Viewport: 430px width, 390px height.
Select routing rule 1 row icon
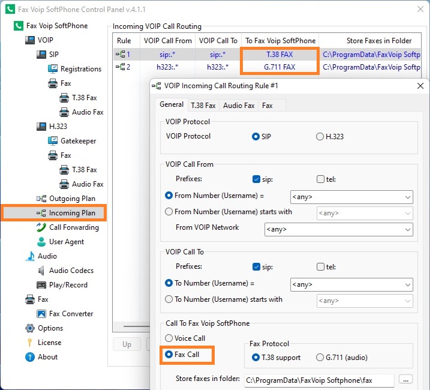pos(120,54)
